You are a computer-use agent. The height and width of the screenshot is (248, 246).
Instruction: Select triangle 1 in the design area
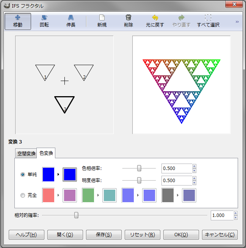(x=45, y=73)
